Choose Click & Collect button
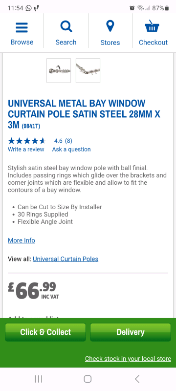 point(45,332)
